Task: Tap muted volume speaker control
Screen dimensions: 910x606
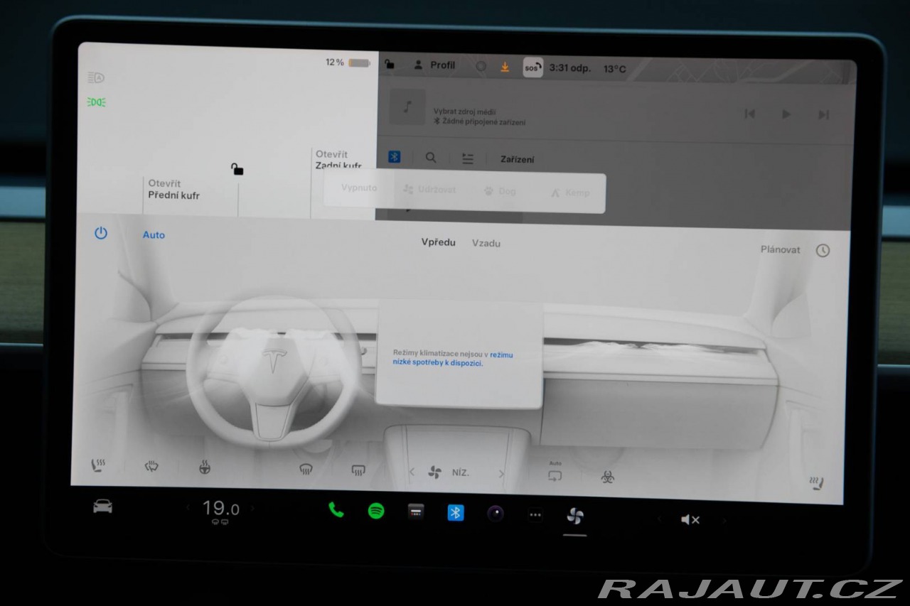Action: coord(690,520)
